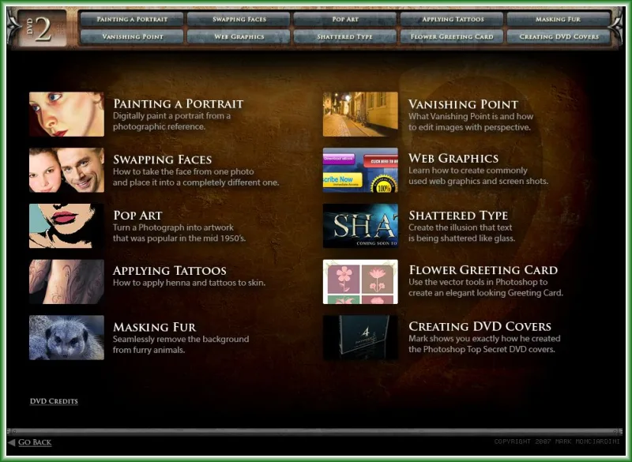
Task: Open the Shattered Type lesson heading
Action: 458,216
